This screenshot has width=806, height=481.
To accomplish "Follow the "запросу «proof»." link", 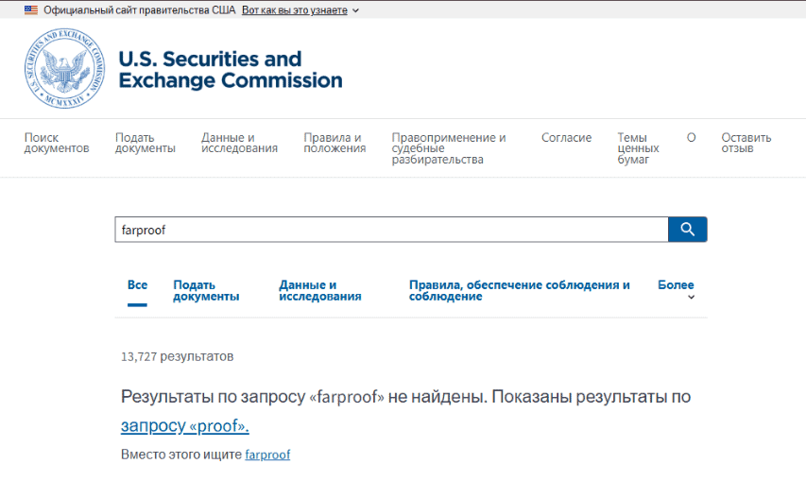I will click(185, 426).
